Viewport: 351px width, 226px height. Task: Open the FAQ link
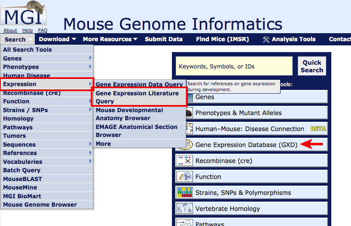click(x=42, y=30)
